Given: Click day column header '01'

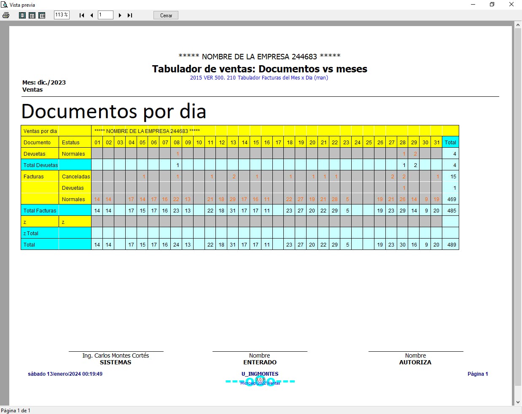Looking at the screenshot, I should [x=97, y=142].
